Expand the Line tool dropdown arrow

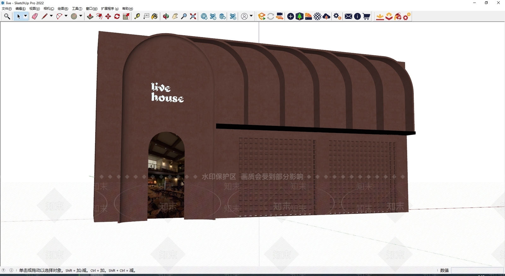tap(51, 16)
